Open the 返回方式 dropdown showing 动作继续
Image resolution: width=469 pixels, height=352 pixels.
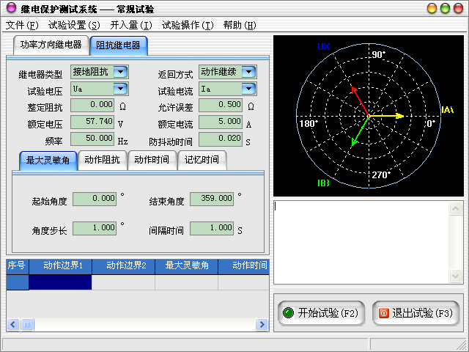[x=248, y=72]
